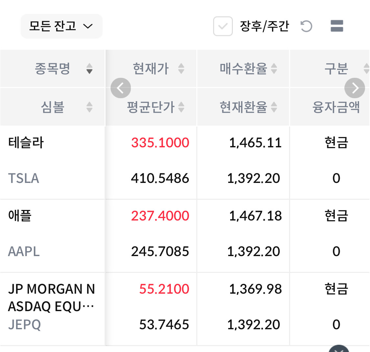Select the 융자금액 column header

pos(336,107)
